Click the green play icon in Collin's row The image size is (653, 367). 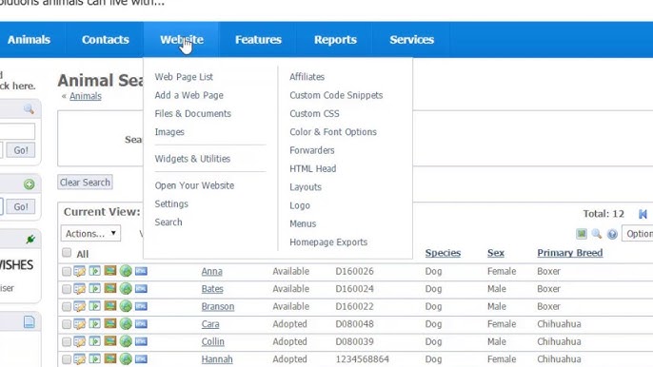[94, 341]
